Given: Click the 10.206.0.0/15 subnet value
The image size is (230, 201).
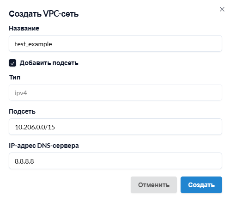Looking at the screenshot, I should point(35,127).
